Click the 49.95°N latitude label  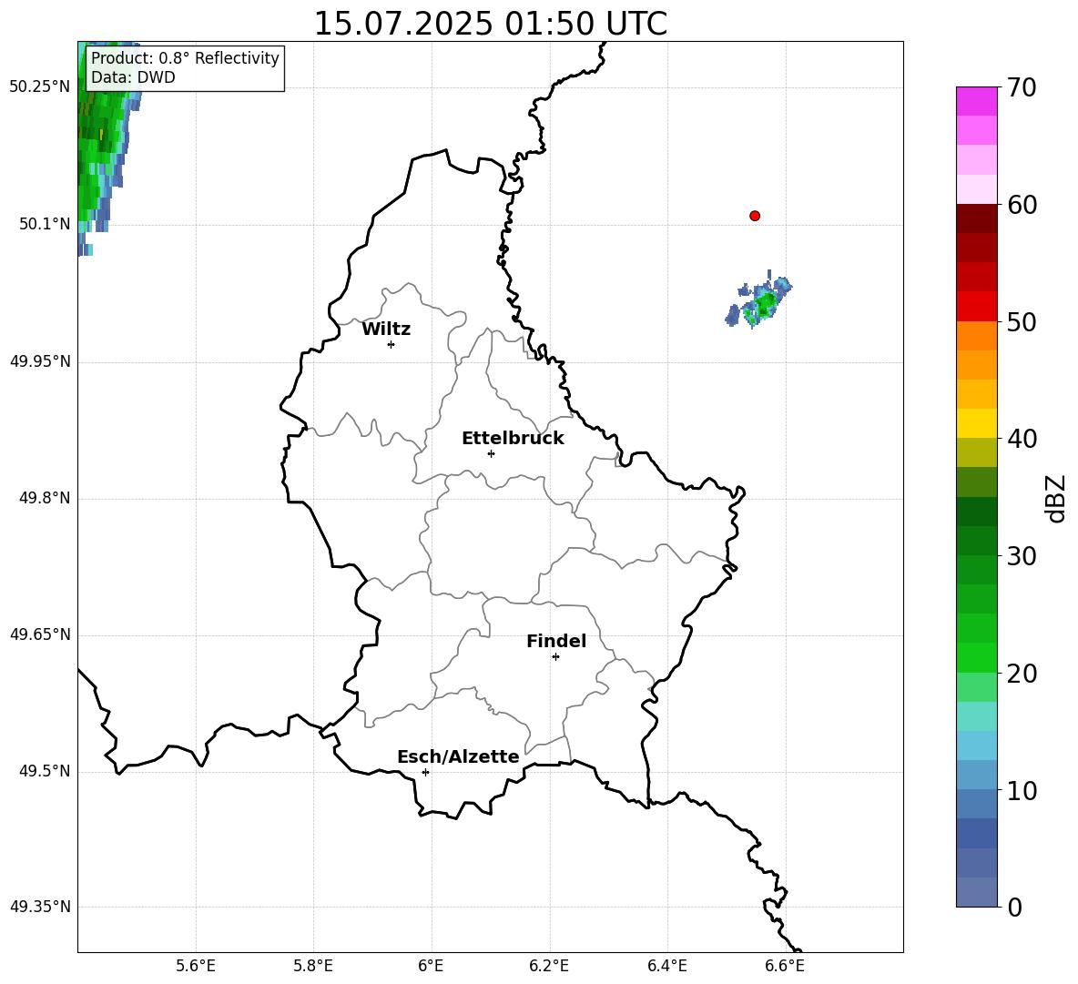[x=40, y=361]
